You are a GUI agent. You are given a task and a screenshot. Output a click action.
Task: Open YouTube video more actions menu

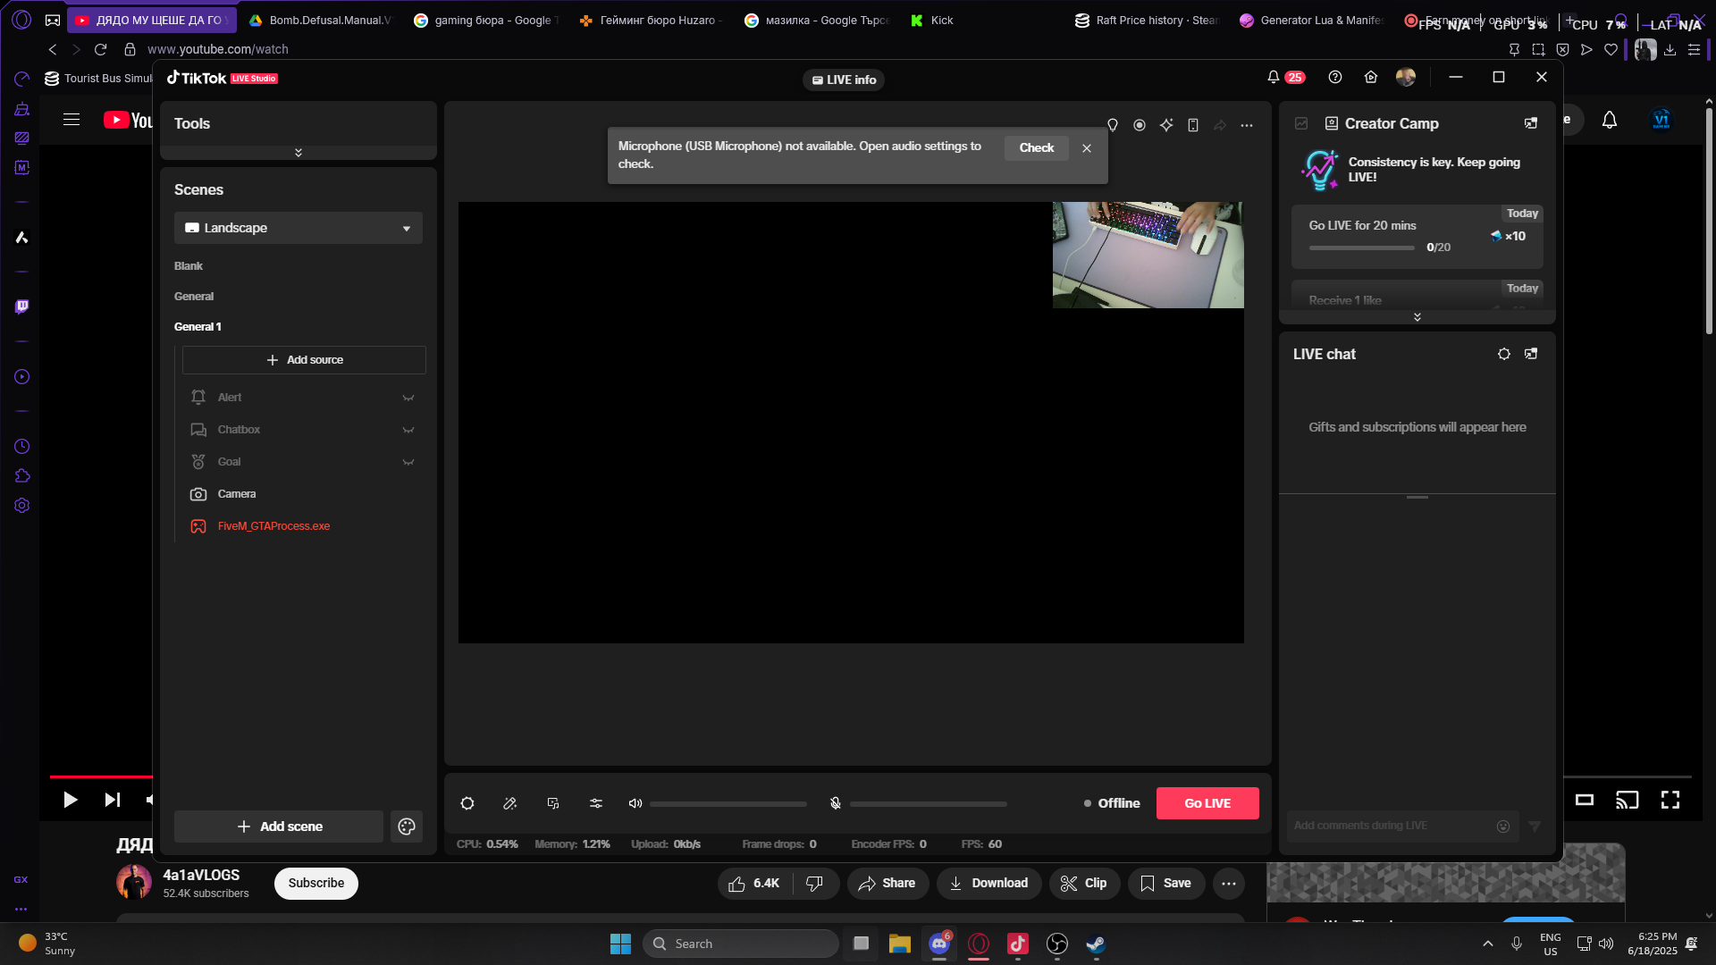click(x=1229, y=884)
